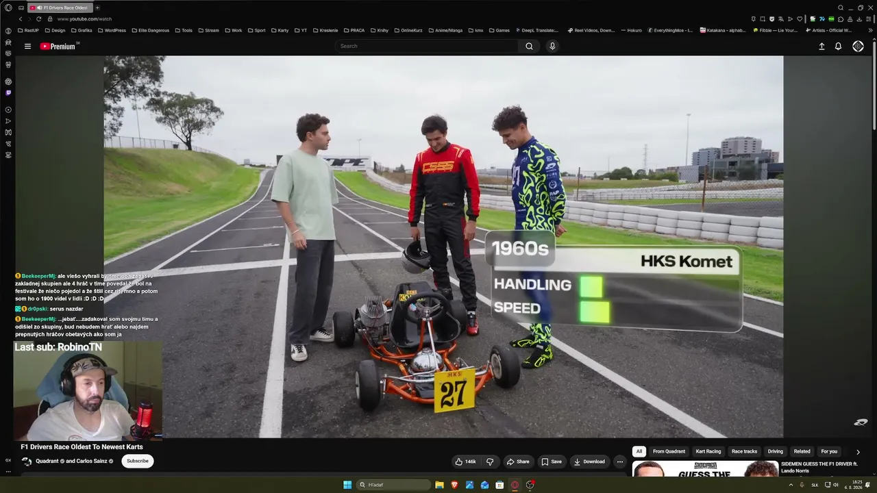Image resolution: width=877 pixels, height=493 pixels.
Task: Open the Stream bookmark folder
Action: pos(208,30)
